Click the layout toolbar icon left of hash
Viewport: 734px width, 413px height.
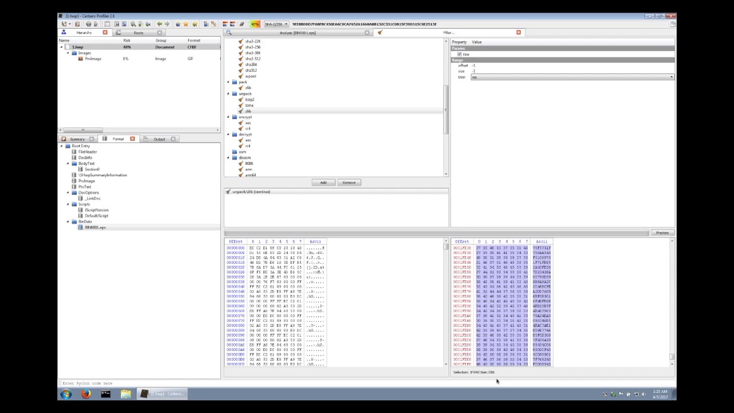[233, 24]
